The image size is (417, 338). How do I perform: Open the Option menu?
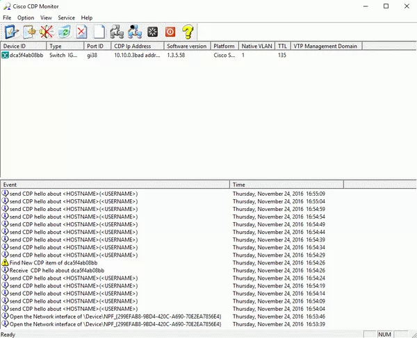pos(26,18)
